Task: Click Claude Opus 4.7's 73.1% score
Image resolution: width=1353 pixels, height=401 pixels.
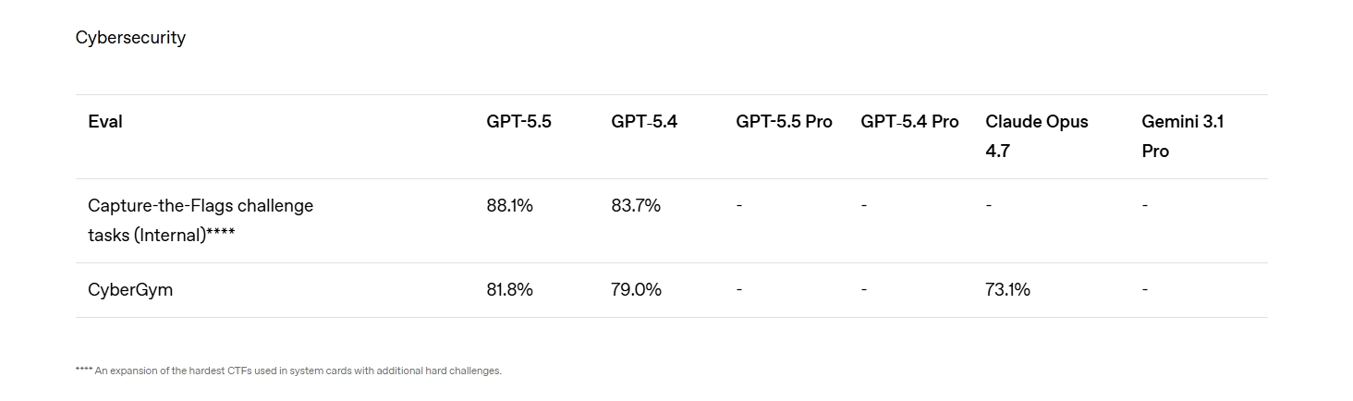Action: 1007,290
